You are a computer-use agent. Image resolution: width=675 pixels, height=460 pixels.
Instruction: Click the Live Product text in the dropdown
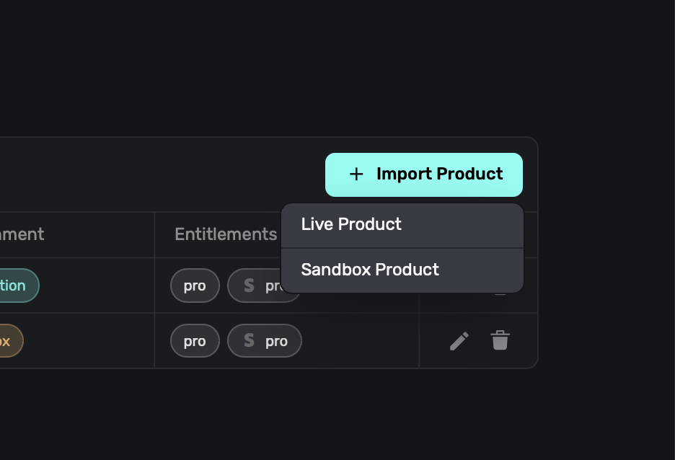point(351,224)
